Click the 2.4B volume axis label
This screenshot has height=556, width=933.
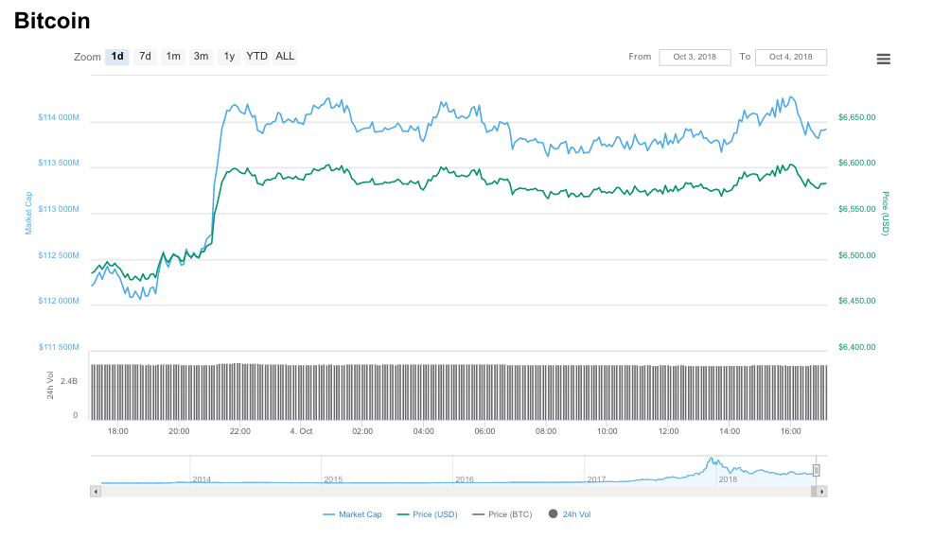tap(69, 381)
